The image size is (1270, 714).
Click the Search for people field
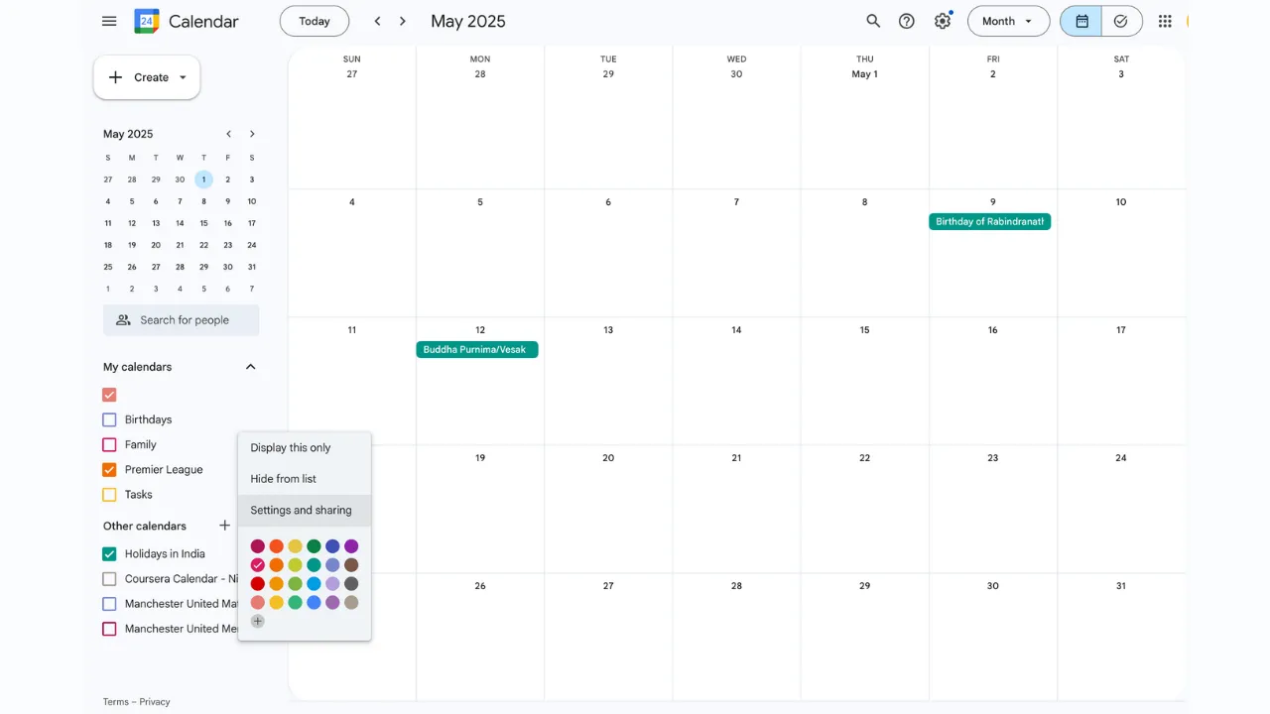(182, 320)
